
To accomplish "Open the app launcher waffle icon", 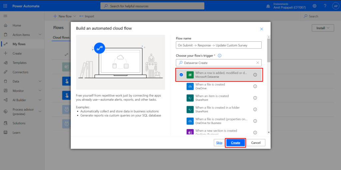I will (5, 6).
